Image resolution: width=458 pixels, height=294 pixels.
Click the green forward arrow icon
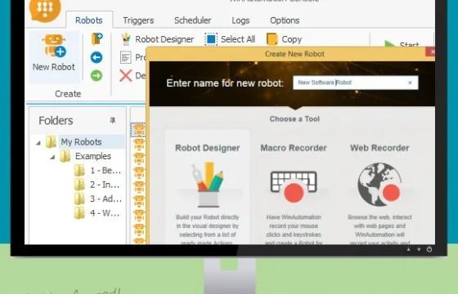point(97,75)
